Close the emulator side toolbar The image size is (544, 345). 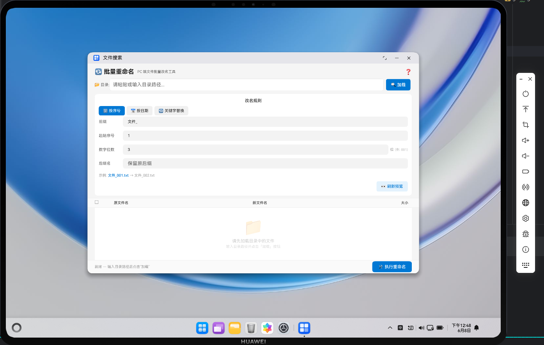(530, 79)
